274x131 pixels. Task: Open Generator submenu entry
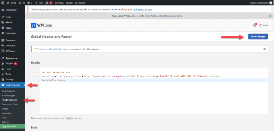(x=6, y=113)
